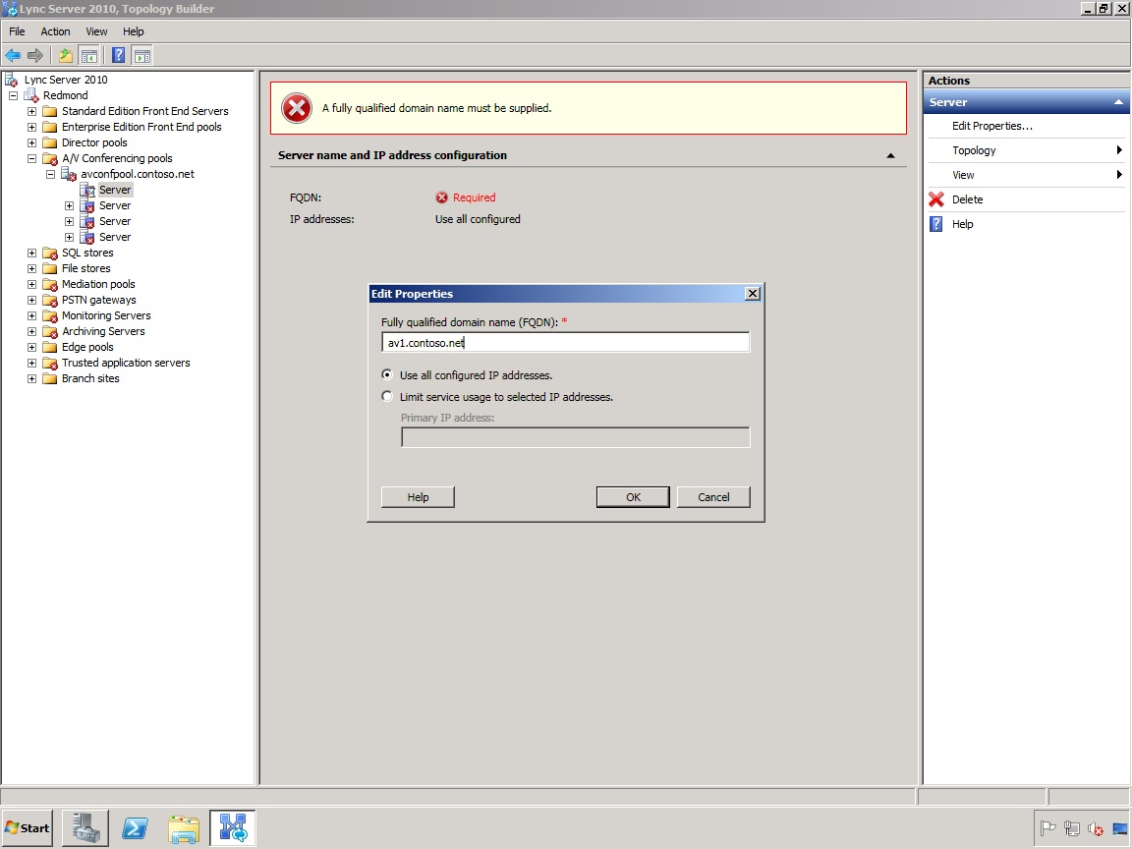The image size is (1132, 849).
Task: Expand the Edge pools node
Action: tap(31, 347)
